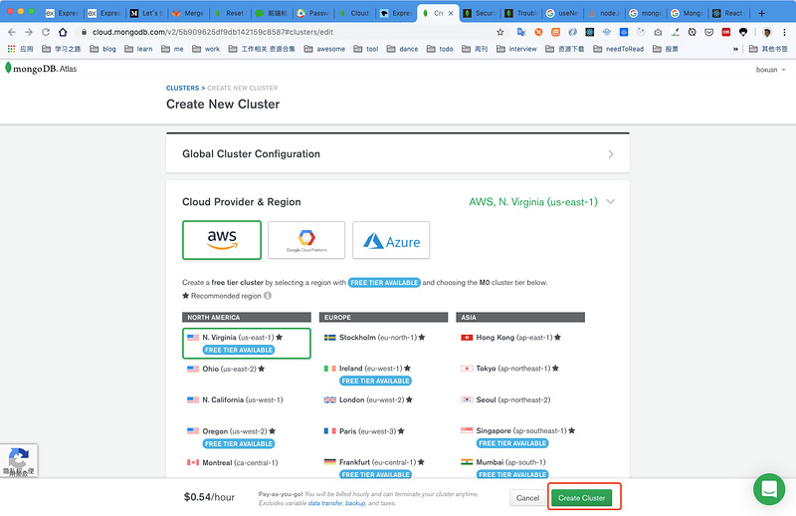
Task: Open the todo bookmarks folder
Action: point(440,49)
